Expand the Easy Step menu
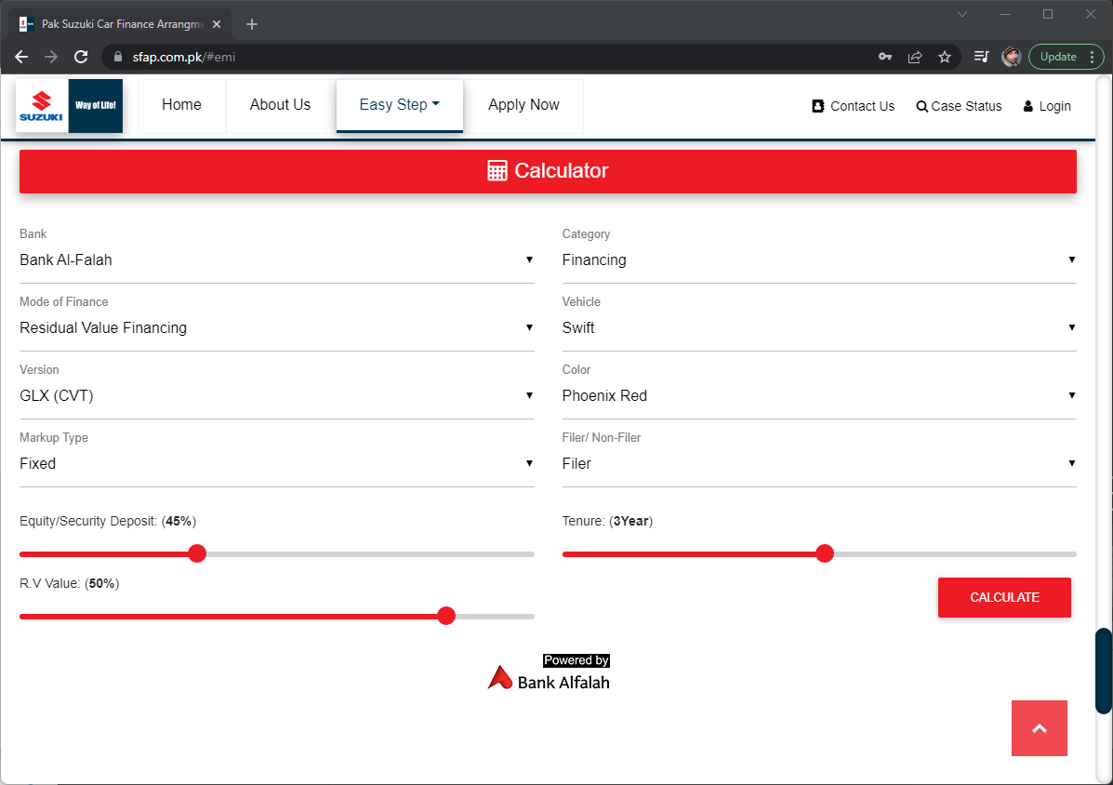The height and width of the screenshot is (785, 1113). 400,105
